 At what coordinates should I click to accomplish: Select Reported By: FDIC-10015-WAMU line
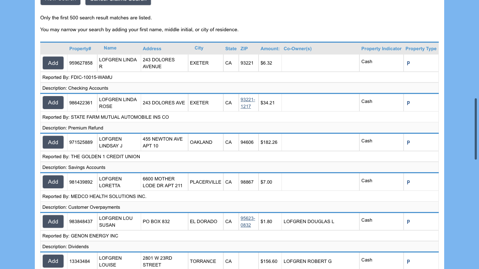[x=77, y=77]
